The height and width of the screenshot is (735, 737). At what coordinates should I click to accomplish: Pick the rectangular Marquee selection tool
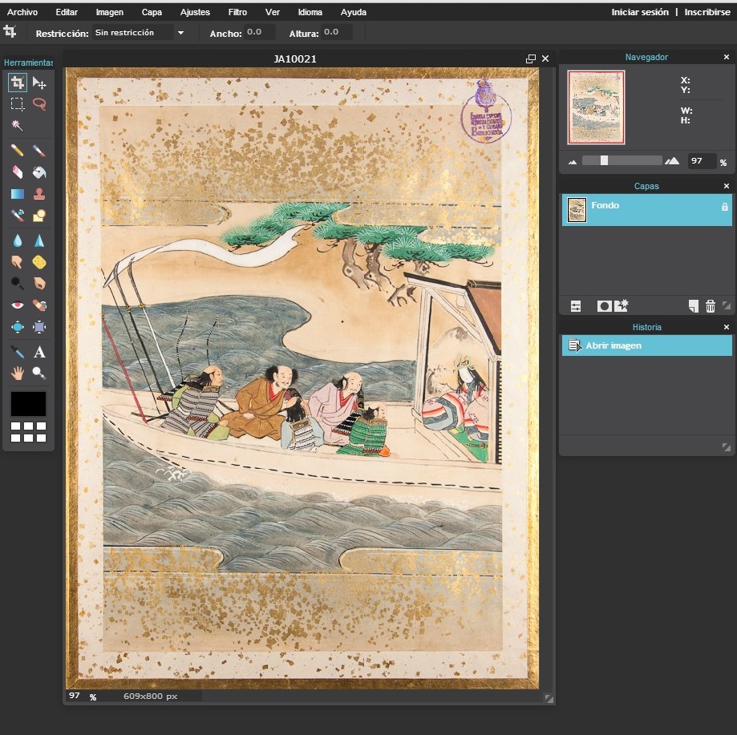click(18, 103)
